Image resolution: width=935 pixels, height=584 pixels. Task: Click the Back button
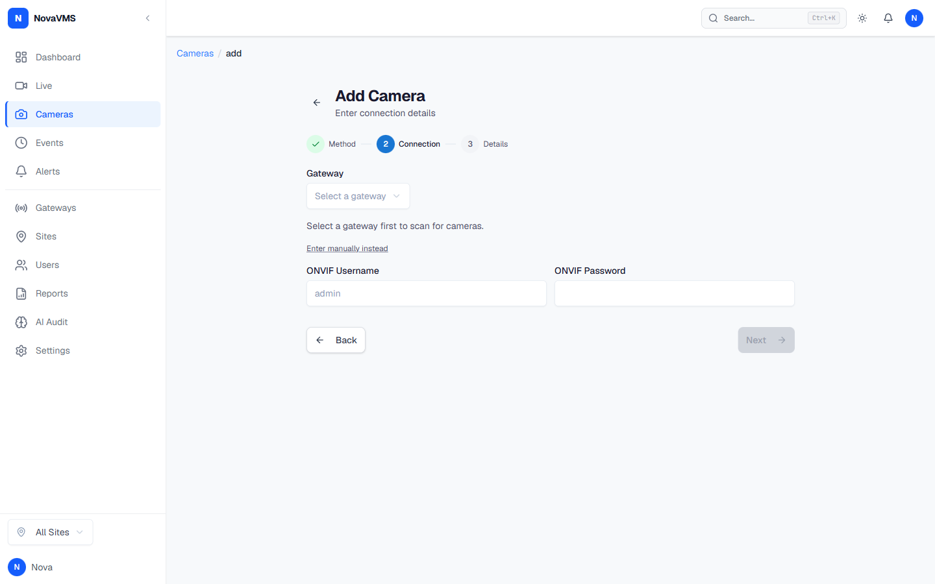tap(336, 340)
